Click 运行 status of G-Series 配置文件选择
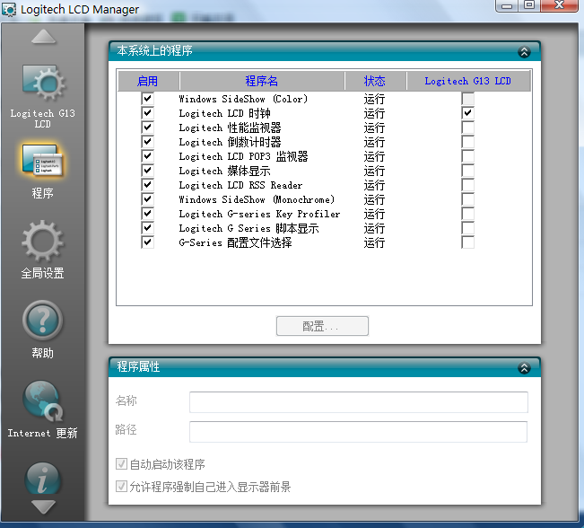Image resolution: width=584 pixels, height=528 pixels. 374,242
